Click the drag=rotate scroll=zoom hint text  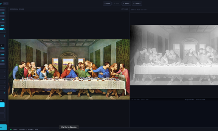click(x=195, y=100)
